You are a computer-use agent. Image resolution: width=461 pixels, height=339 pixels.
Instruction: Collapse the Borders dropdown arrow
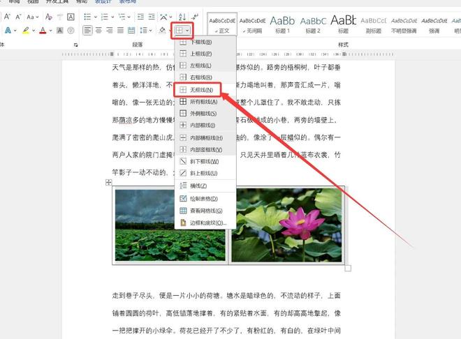[188, 31]
